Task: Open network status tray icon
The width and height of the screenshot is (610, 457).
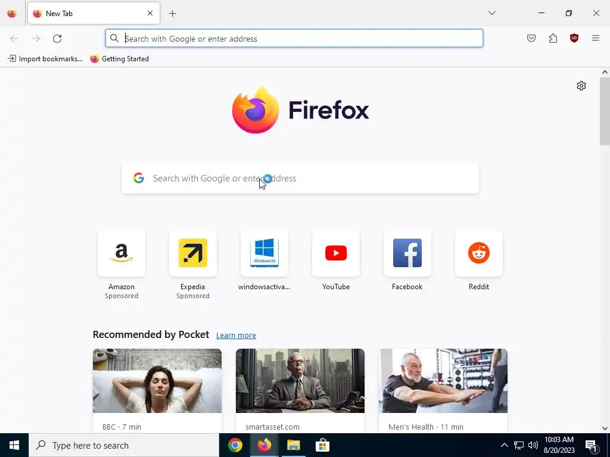Action: pos(519,445)
